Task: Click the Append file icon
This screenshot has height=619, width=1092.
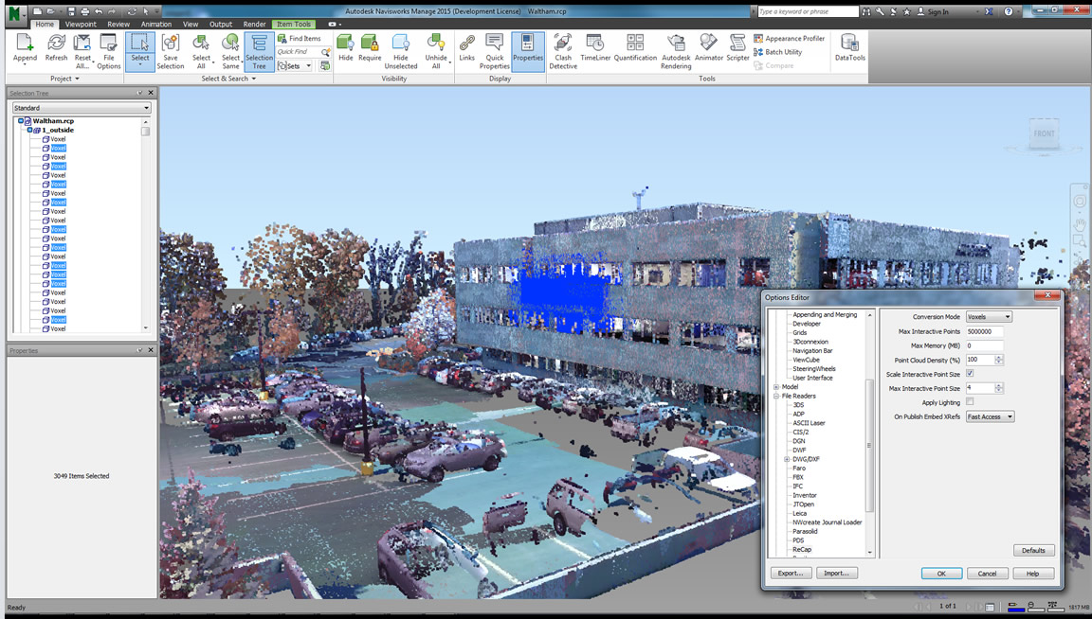Action: (x=25, y=48)
